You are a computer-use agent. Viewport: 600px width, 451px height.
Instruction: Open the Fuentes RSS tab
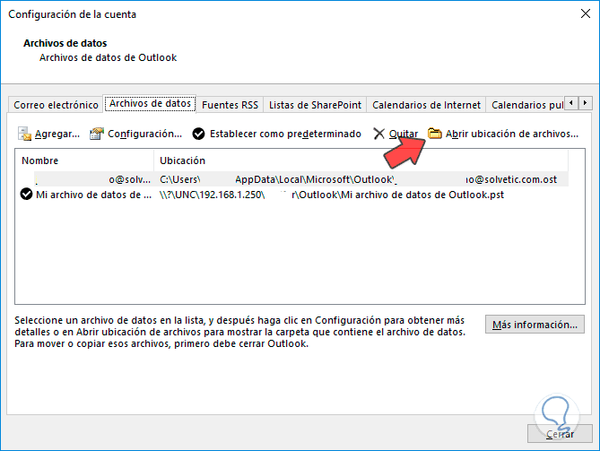point(230,105)
